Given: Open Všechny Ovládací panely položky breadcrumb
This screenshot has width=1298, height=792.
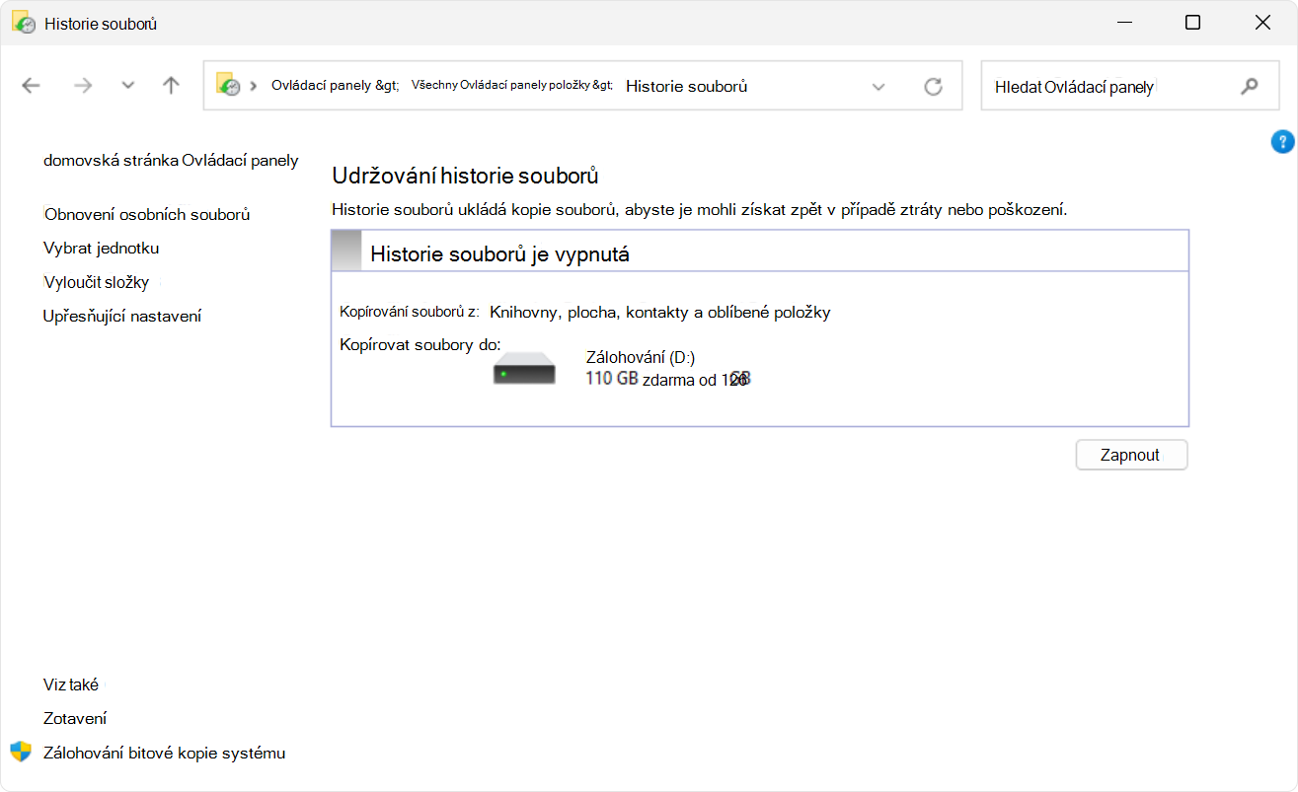Looking at the screenshot, I should coord(511,86).
